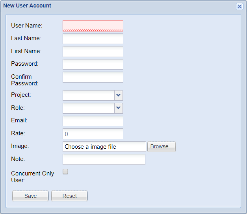This screenshot has height=214, width=247.
Task: Click the Concurrent Only User label
Action: (x=32, y=177)
